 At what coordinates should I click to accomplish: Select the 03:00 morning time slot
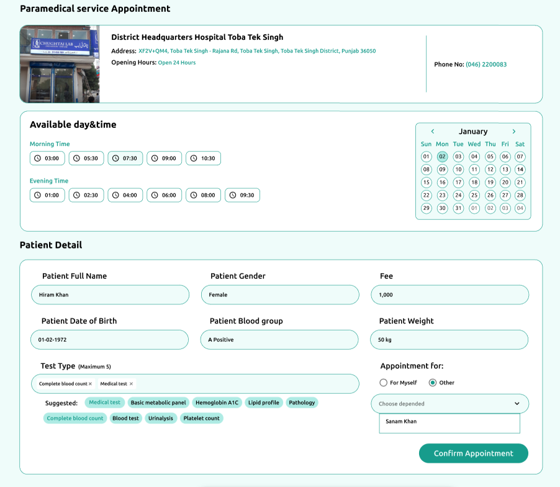coord(47,158)
